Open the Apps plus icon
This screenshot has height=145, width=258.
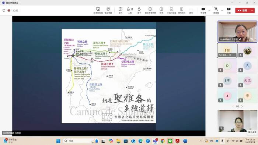pyautogui.click(x=181, y=10)
